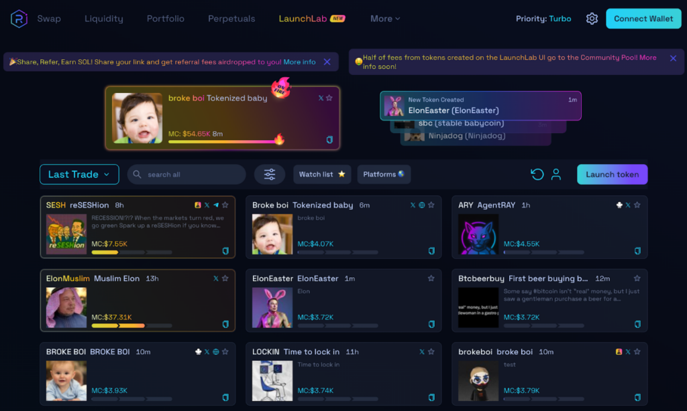
Task: Click the Launch token button
Action: coord(612,175)
